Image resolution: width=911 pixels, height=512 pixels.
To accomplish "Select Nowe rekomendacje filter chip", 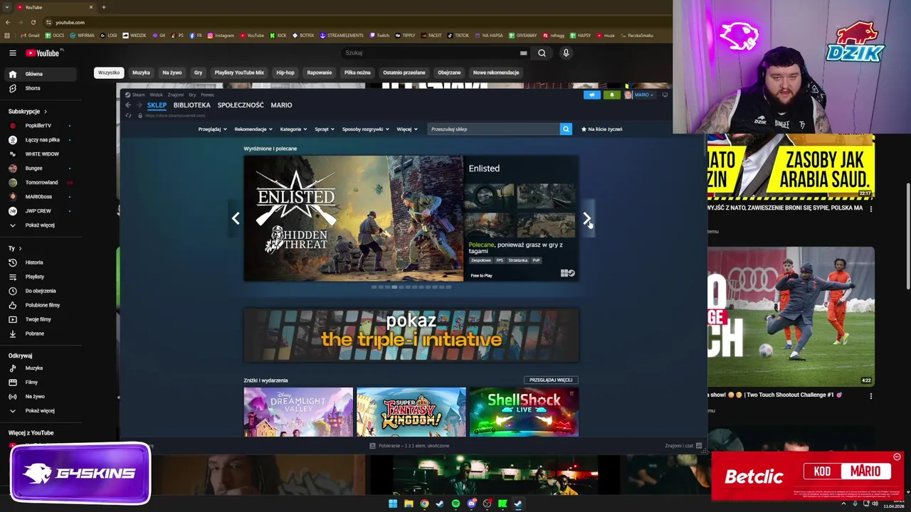I will (x=496, y=73).
